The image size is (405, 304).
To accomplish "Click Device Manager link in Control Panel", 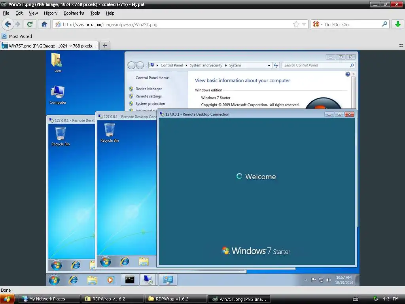I will (149, 89).
